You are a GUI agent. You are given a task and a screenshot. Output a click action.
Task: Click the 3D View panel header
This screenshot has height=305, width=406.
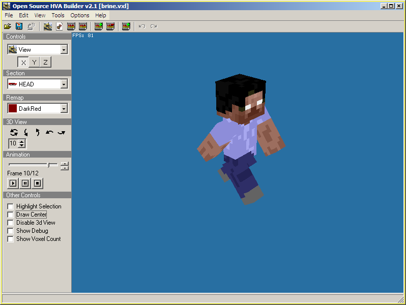coord(37,122)
